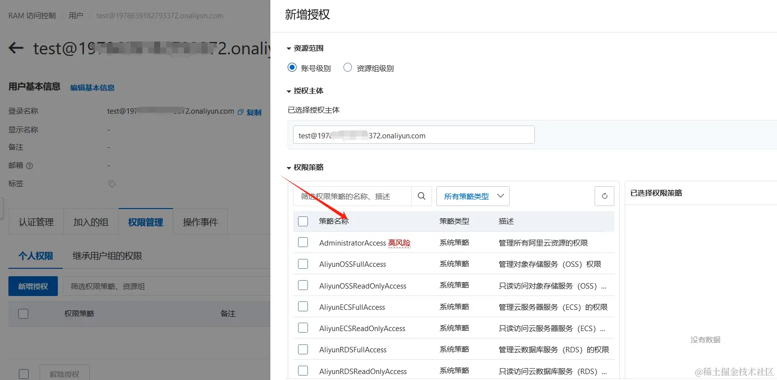Check the AliyunOSSReadOnlyAccess checkbox
This screenshot has height=380, width=777.
pos(303,285)
